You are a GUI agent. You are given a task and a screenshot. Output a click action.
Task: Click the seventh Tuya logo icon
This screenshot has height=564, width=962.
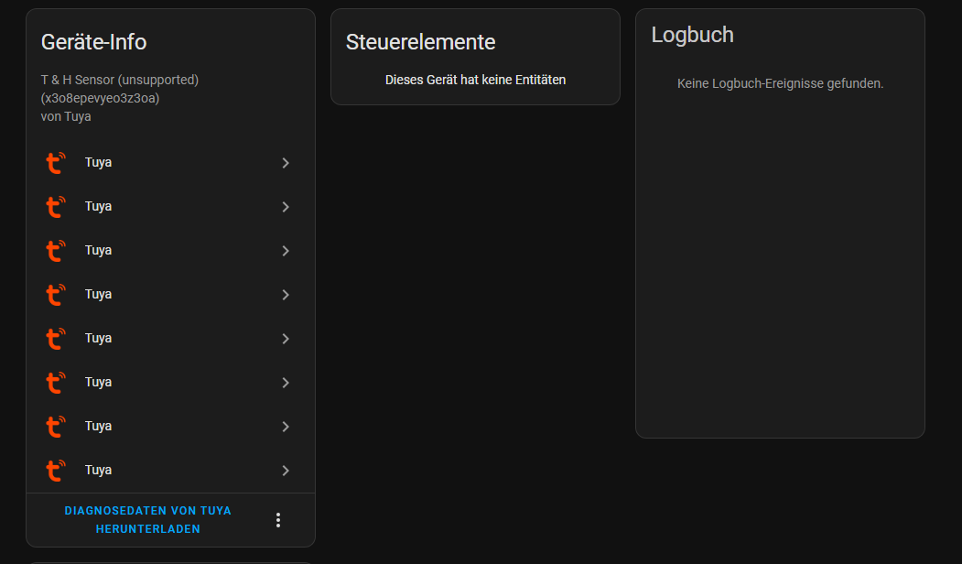click(56, 427)
